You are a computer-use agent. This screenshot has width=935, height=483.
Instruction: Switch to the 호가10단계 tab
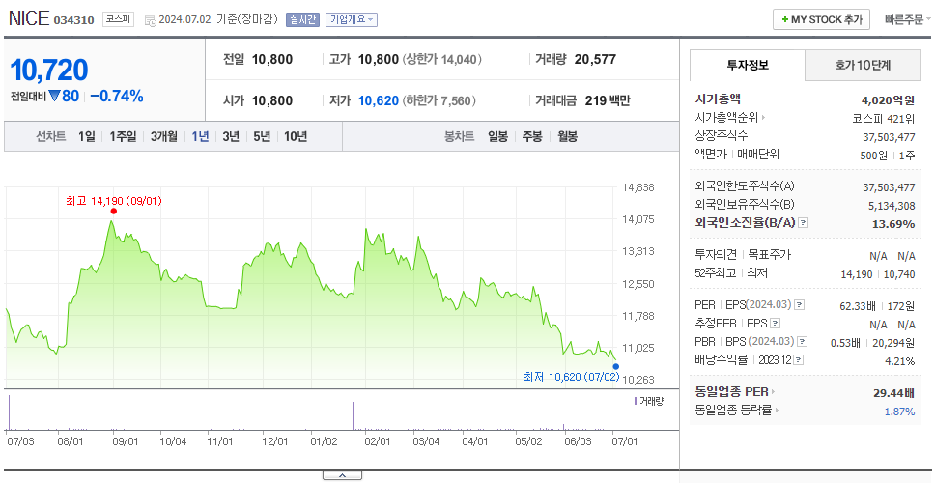click(863, 66)
